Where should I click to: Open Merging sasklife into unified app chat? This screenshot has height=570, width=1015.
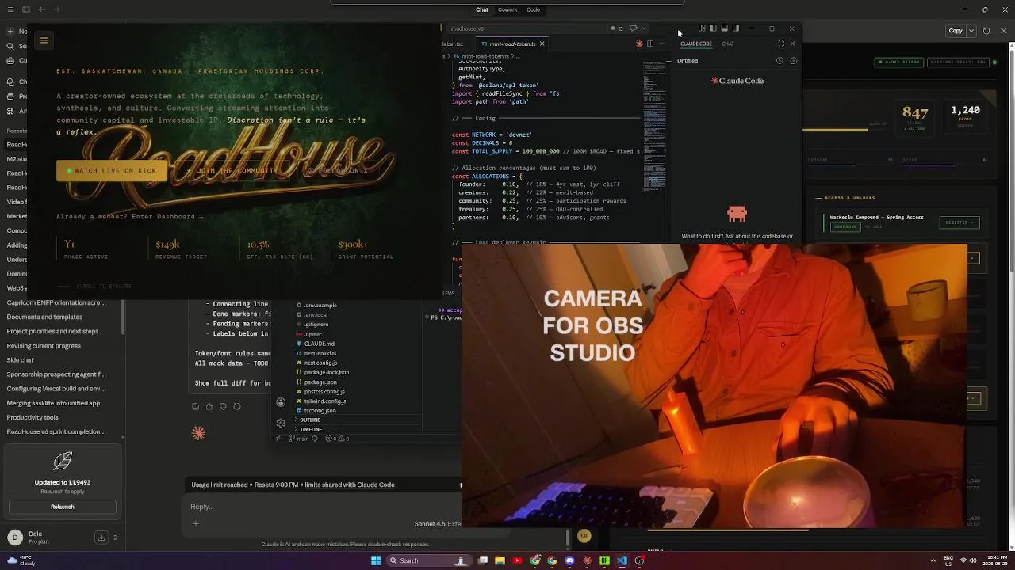53,403
